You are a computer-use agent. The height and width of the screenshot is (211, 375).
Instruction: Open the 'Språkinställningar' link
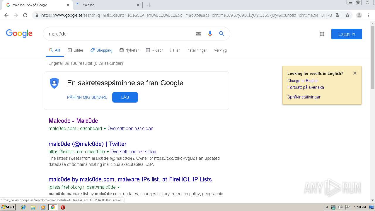click(x=304, y=97)
